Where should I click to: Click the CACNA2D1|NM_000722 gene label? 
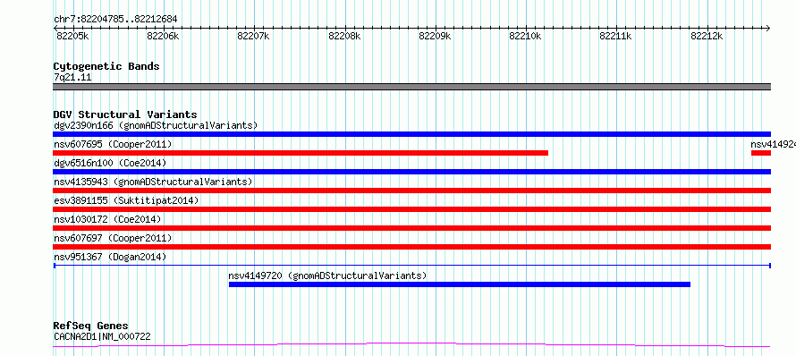pyautogui.click(x=102, y=336)
